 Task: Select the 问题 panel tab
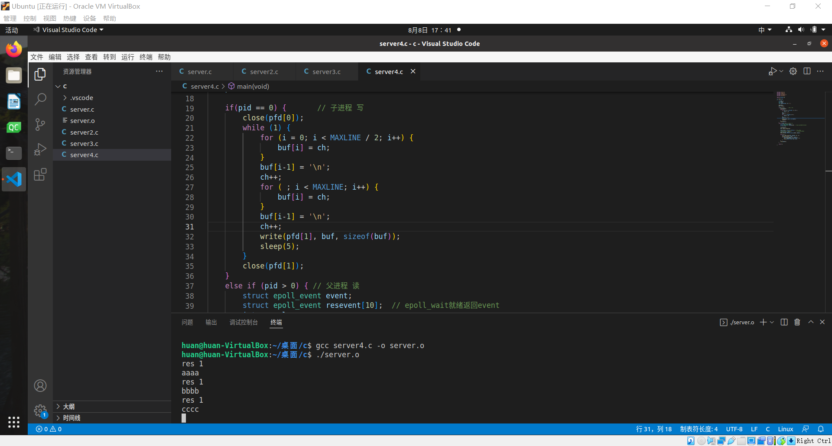(187, 322)
